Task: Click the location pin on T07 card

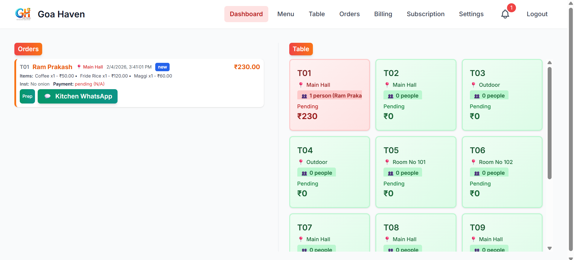Action: [x=301, y=239]
